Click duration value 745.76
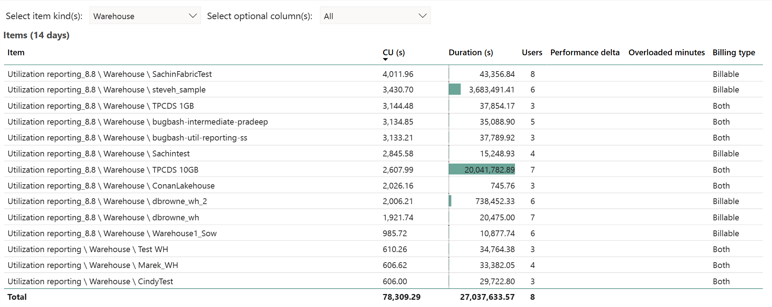This screenshot has height=307, width=772. coord(502,186)
